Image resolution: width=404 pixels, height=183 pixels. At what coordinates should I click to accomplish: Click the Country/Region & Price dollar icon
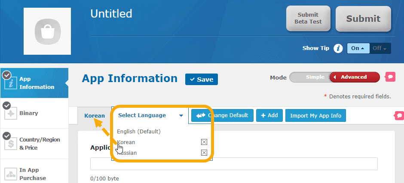click(10, 144)
